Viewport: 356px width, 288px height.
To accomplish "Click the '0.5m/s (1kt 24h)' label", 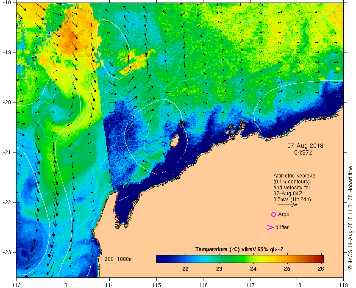I will click(x=292, y=199).
